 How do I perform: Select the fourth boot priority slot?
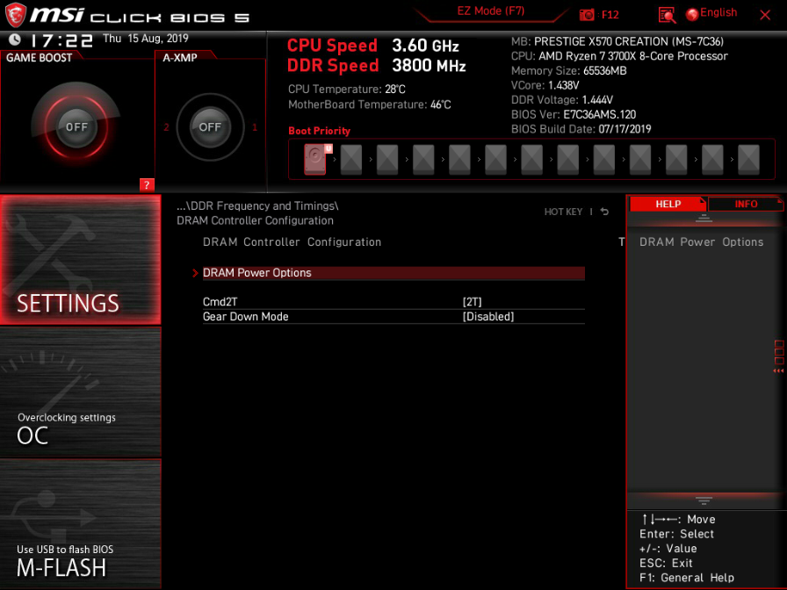423,159
